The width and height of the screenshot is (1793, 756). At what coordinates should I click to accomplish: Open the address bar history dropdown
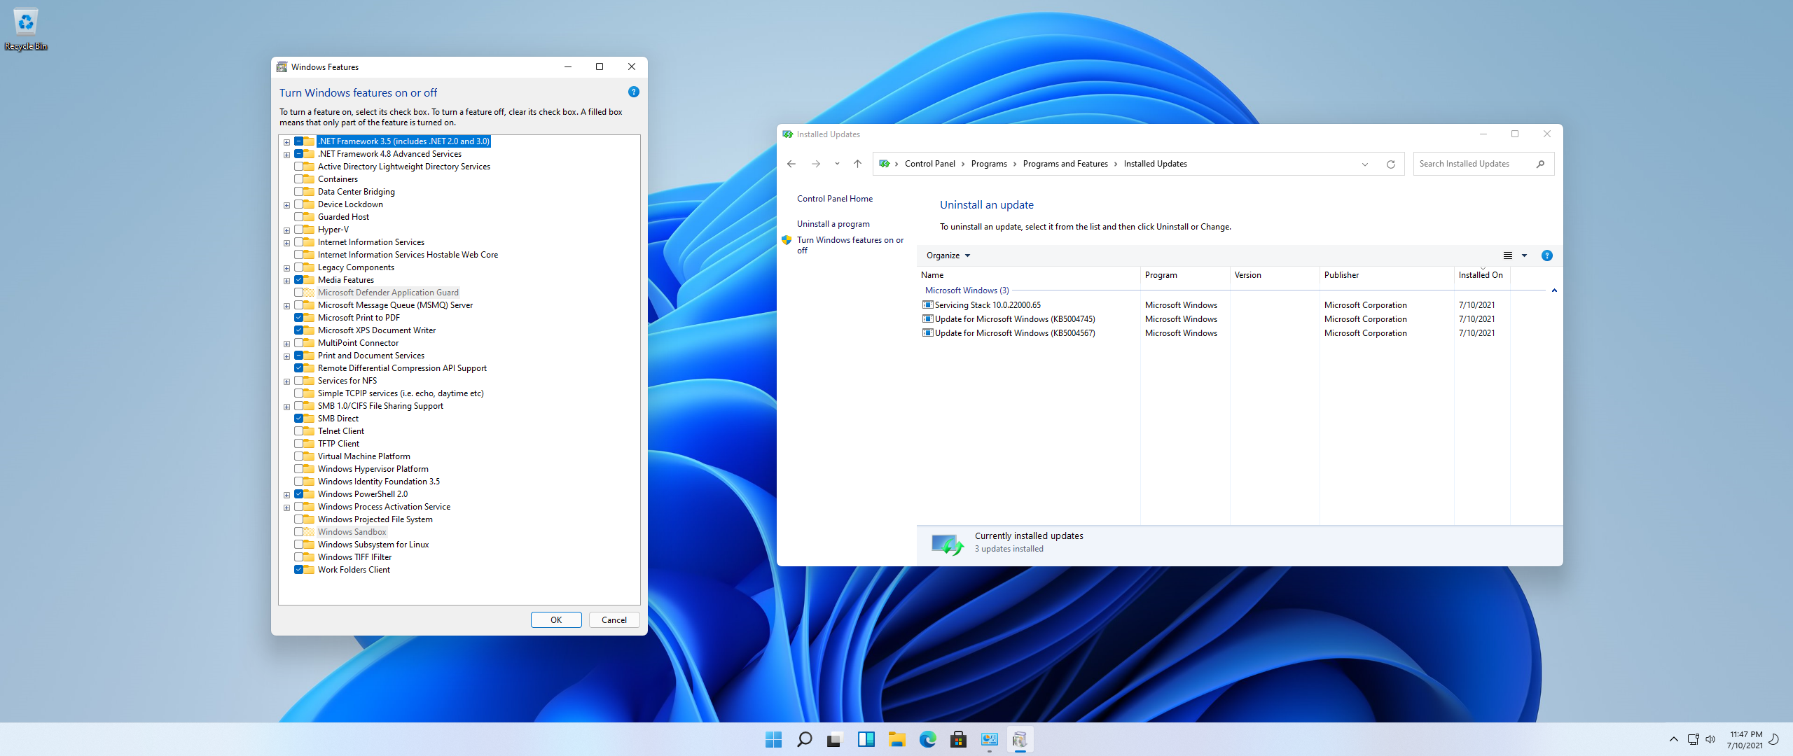point(1364,164)
